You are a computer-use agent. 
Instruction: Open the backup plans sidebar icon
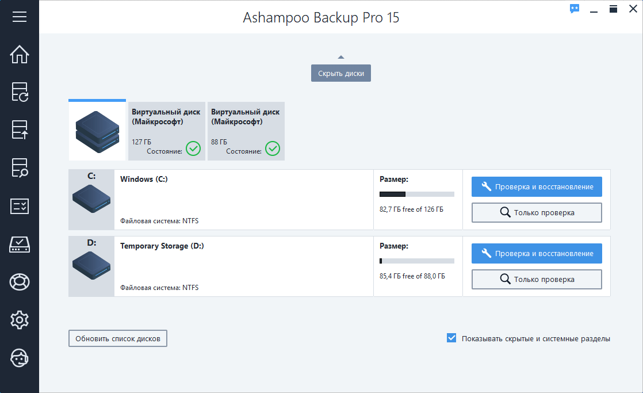pos(20,92)
